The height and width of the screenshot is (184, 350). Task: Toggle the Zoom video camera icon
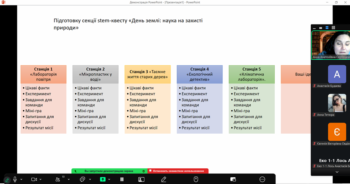pos(34,179)
